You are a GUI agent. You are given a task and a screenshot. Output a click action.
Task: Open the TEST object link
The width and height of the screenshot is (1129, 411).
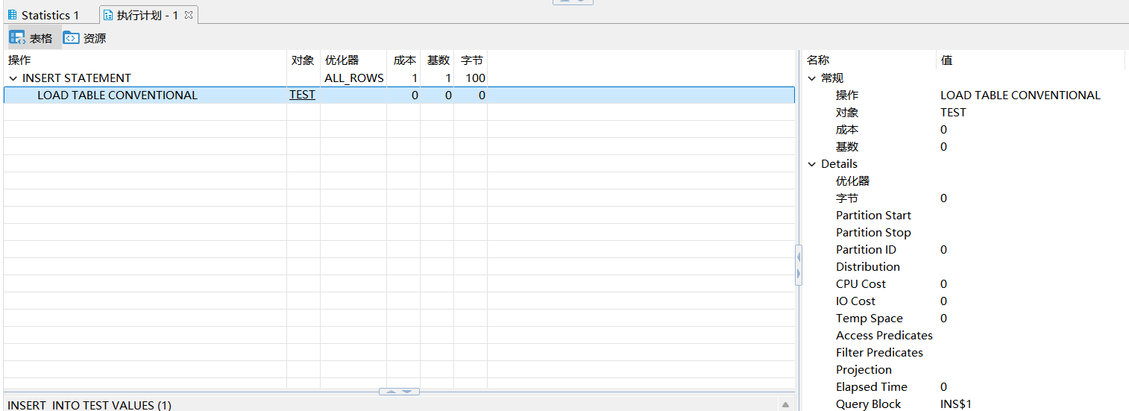pyautogui.click(x=302, y=95)
